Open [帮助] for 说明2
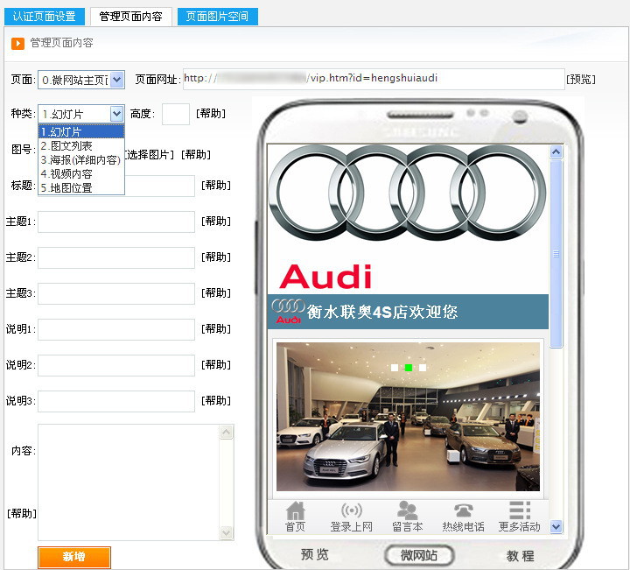Image resolution: width=630 pixels, height=570 pixels. (x=216, y=364)
